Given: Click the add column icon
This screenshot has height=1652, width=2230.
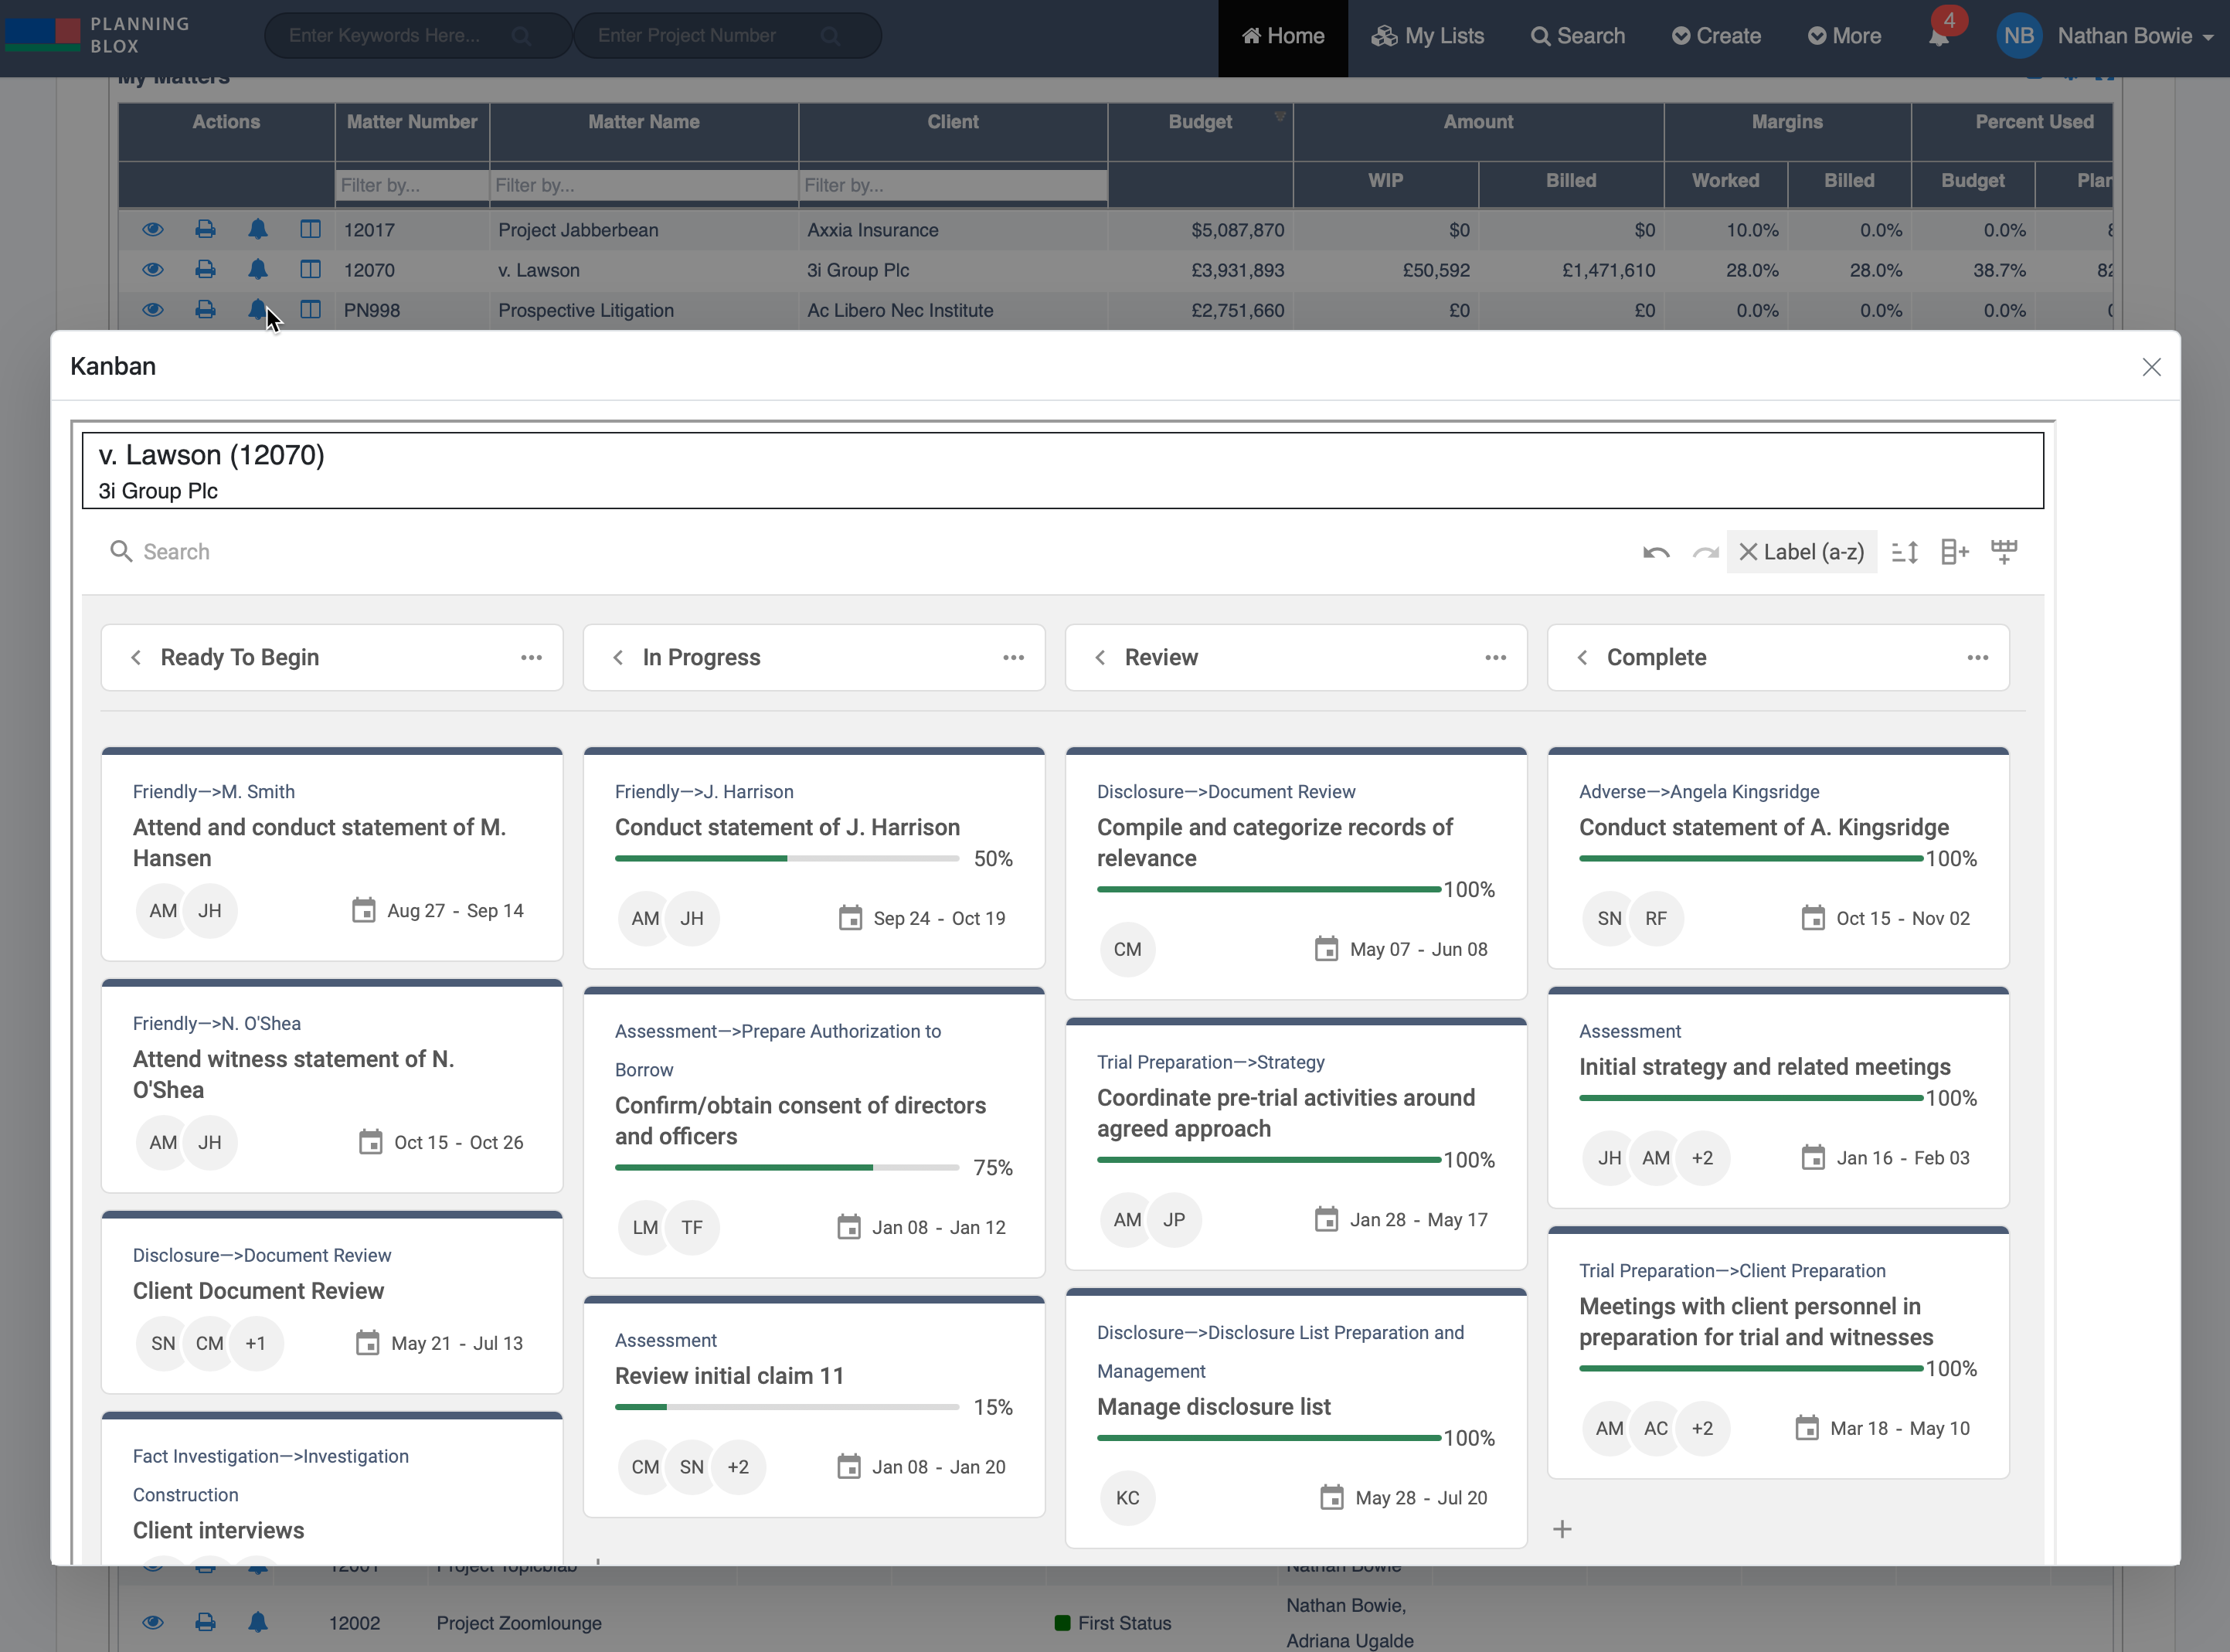Looking at the screenshot, I should tap(1954, 552).
